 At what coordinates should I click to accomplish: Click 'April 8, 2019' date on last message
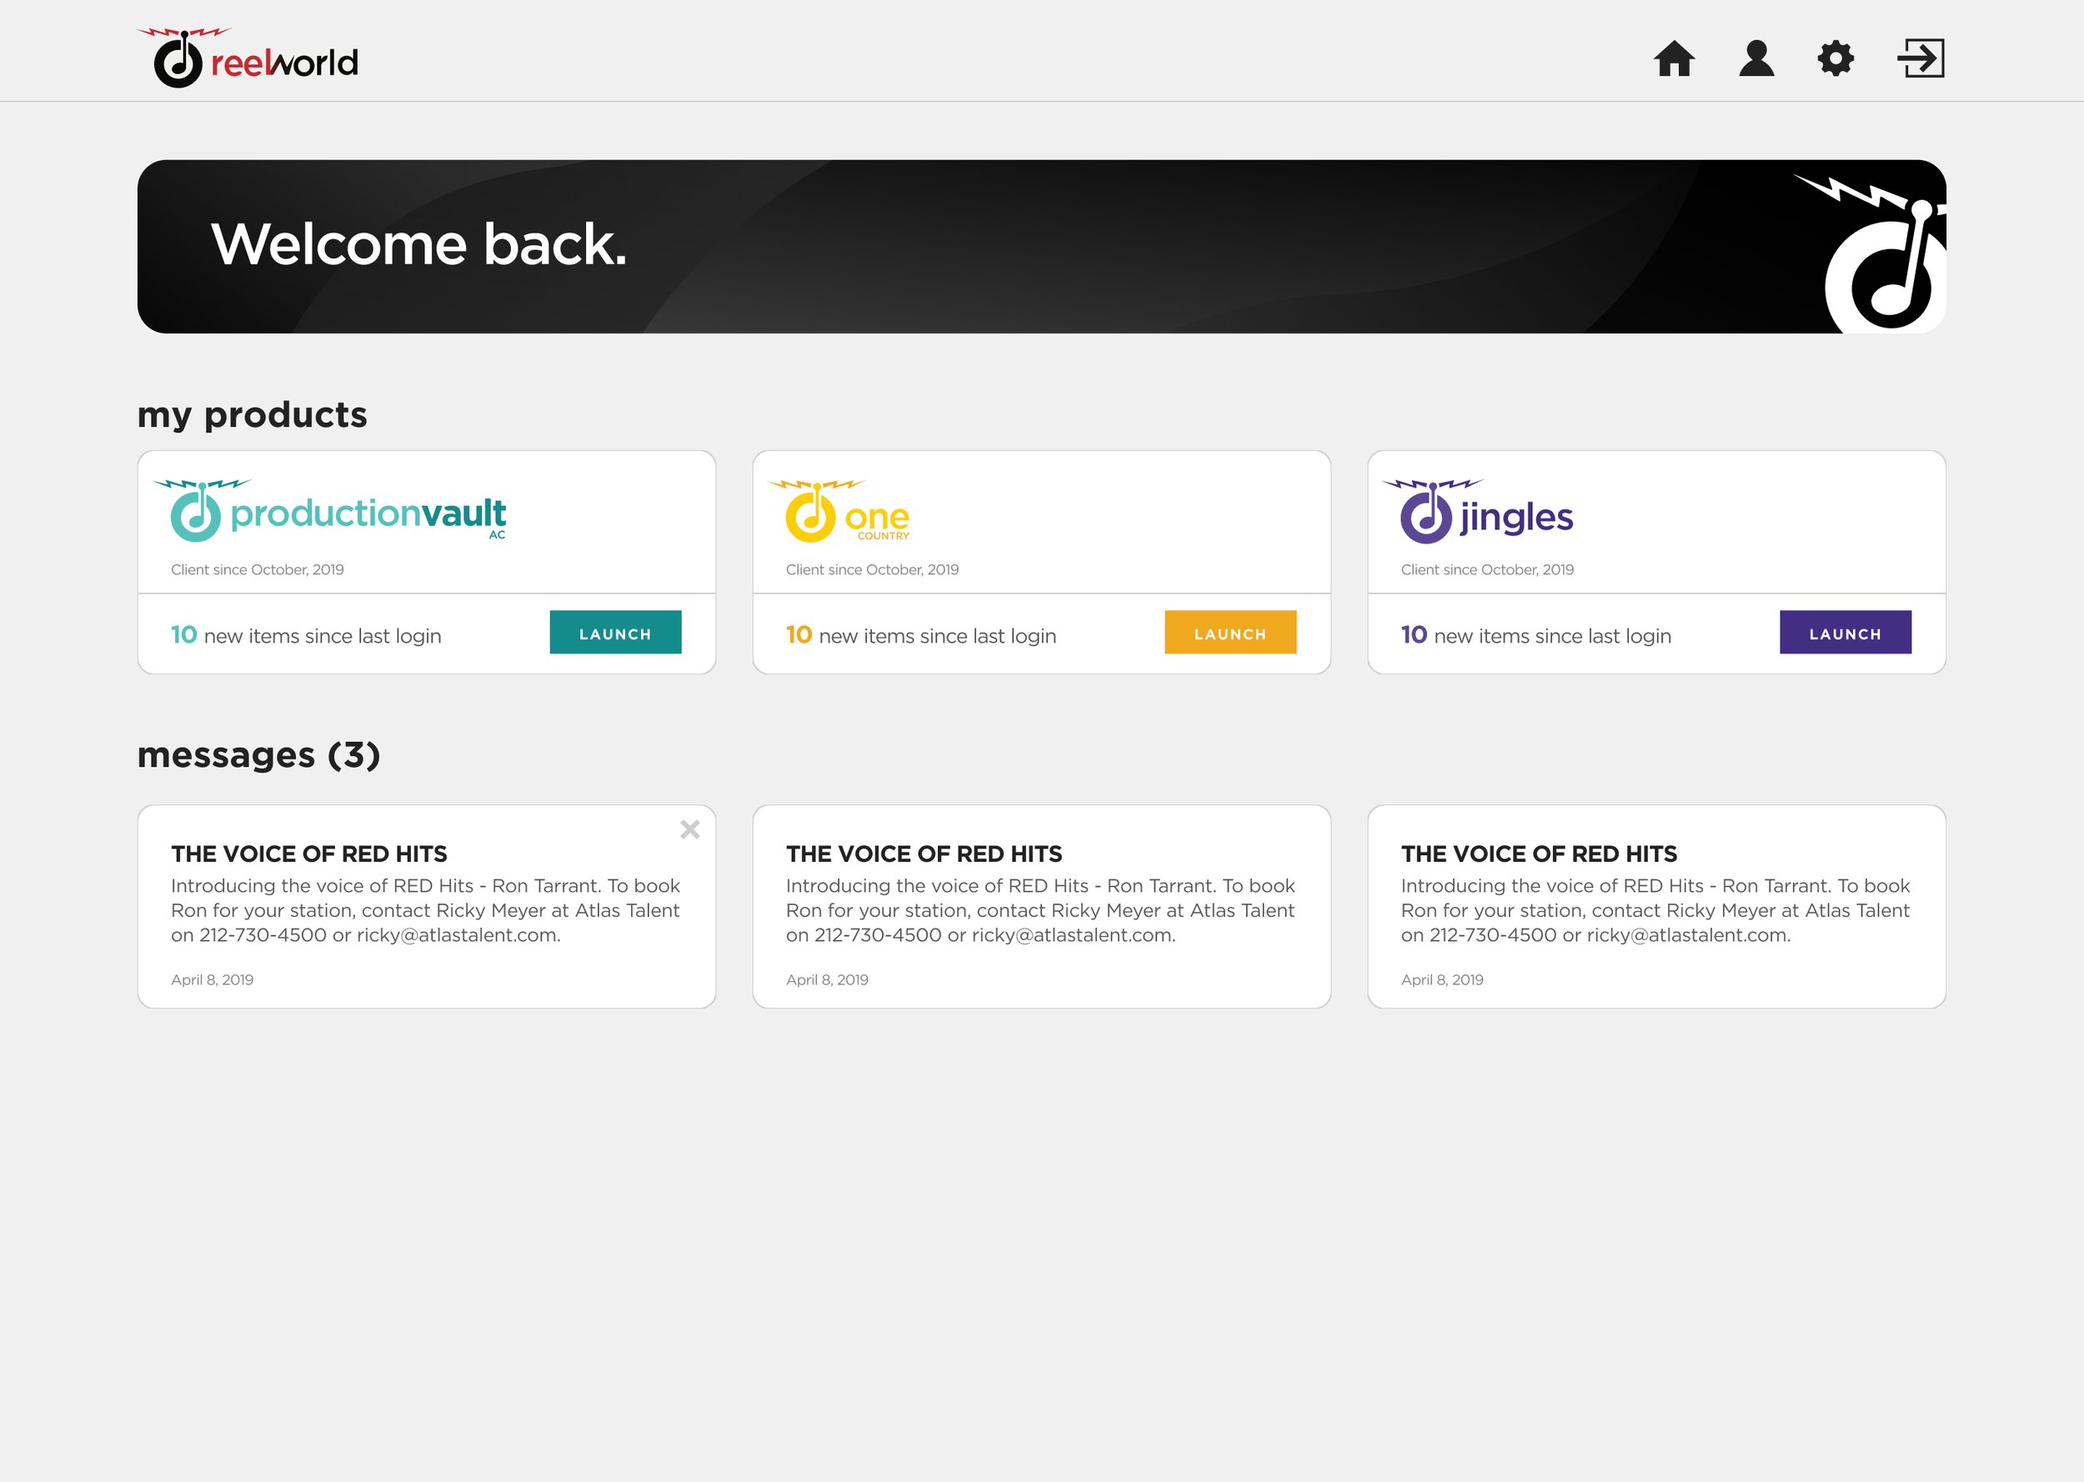[1443, 979]
